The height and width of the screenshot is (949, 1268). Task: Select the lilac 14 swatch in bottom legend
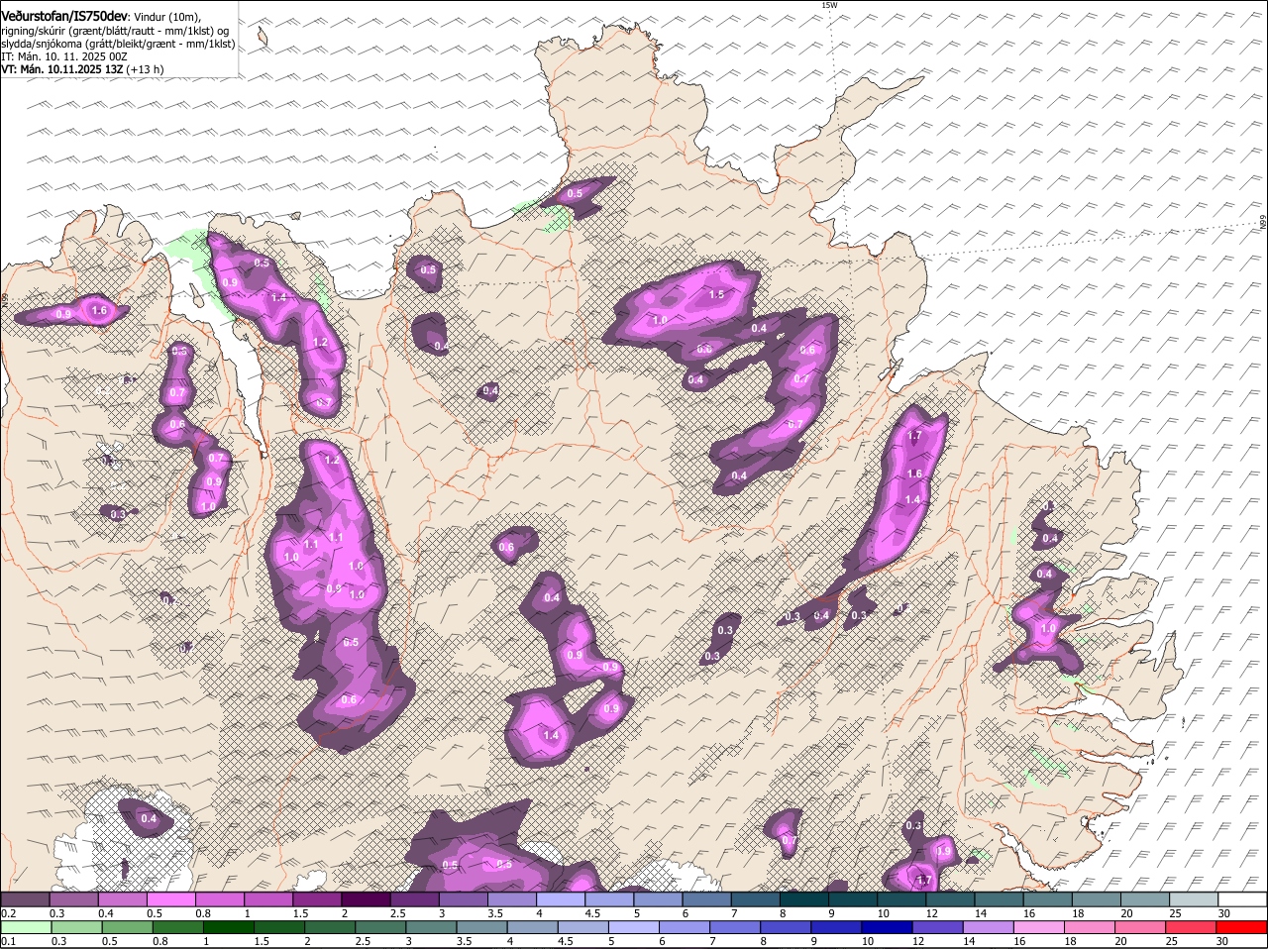[x=990, y=927]
